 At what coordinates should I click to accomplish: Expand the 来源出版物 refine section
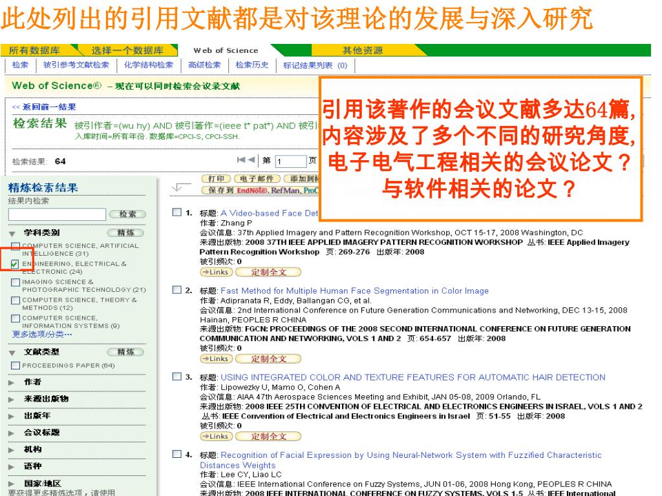[12, 399]
